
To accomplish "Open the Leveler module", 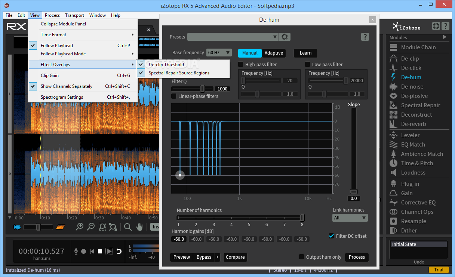I will coord(410,135).
